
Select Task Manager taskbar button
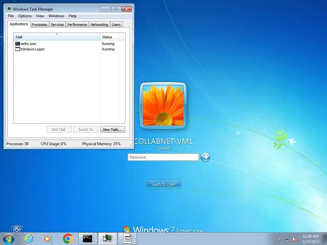108,239
